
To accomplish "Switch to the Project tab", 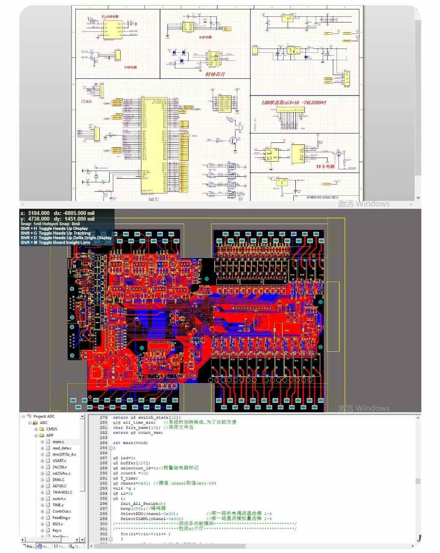I will click(x=29, y=546).
